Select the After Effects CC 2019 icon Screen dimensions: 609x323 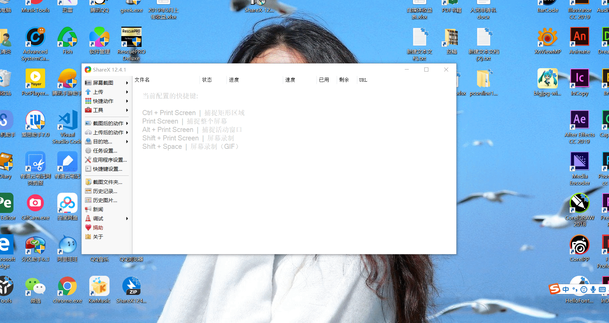pos(579,120)
